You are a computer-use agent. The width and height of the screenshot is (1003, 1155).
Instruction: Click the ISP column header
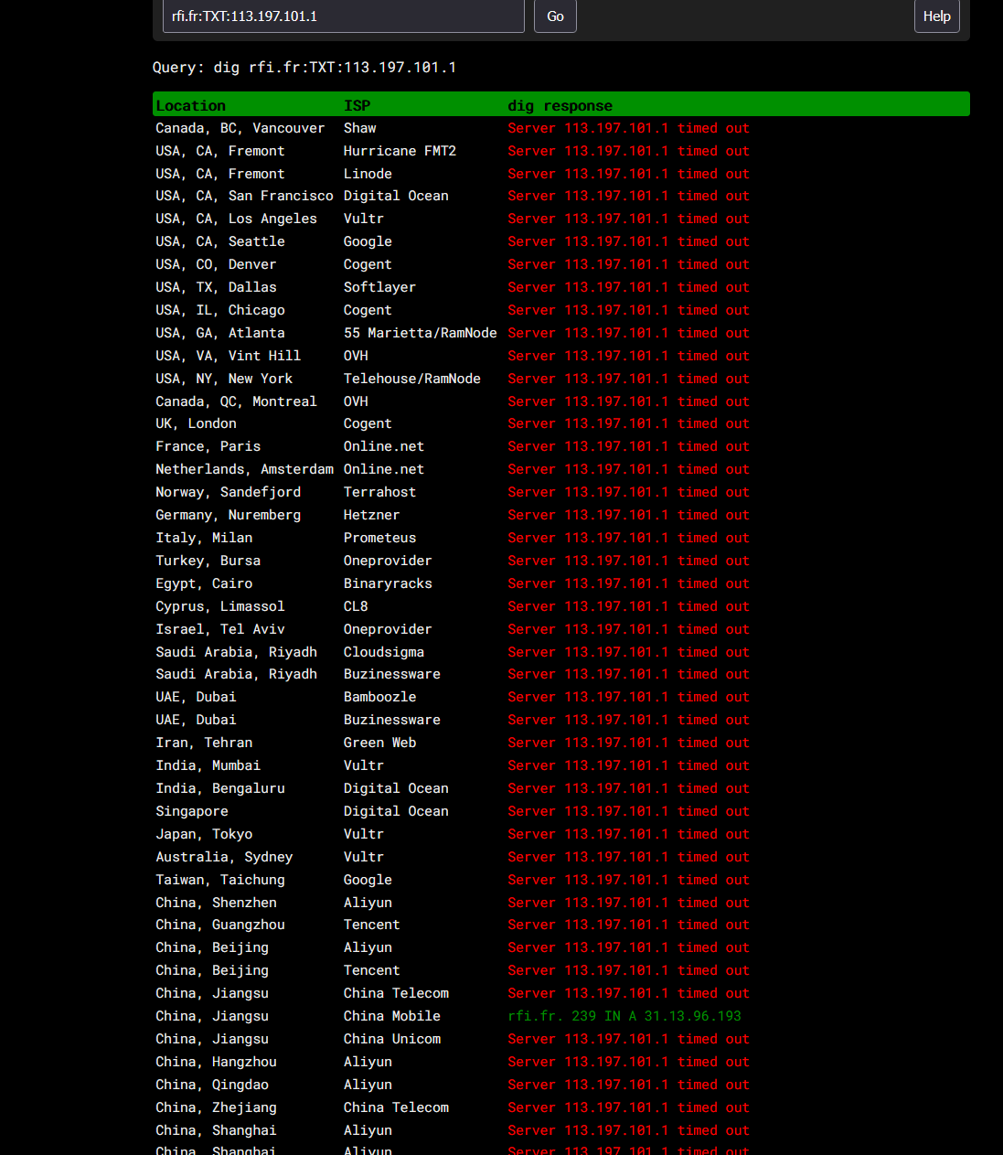(x=357, y=105)
